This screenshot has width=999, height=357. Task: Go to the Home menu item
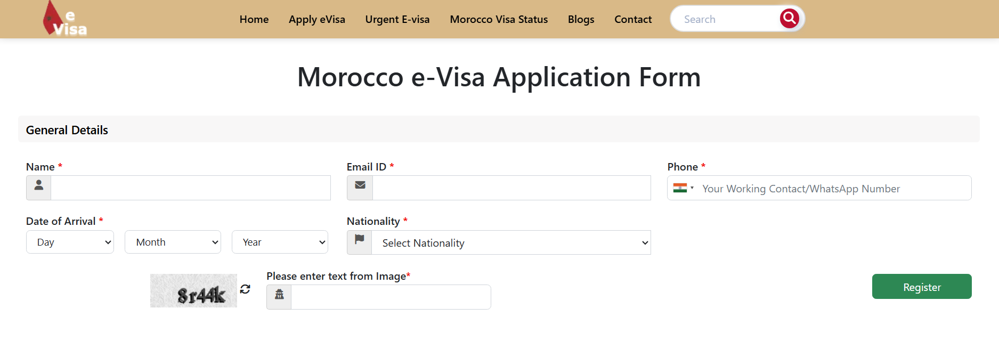point(254,19)
